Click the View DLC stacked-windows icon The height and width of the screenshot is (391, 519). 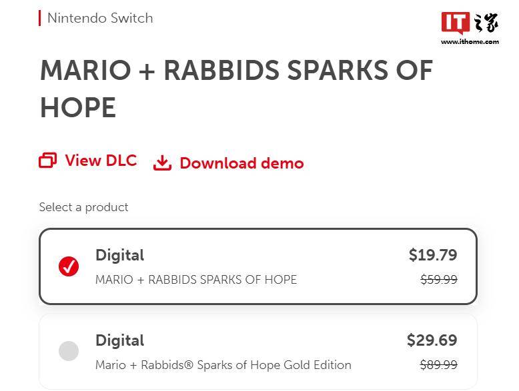[x=47, y=161]
